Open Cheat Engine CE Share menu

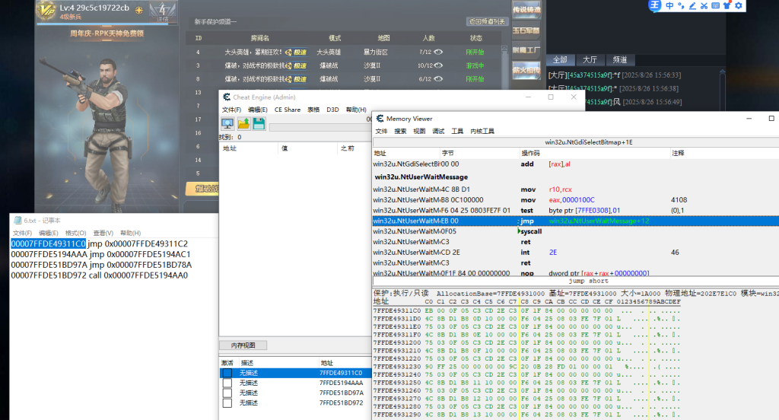tap(287, 110)
